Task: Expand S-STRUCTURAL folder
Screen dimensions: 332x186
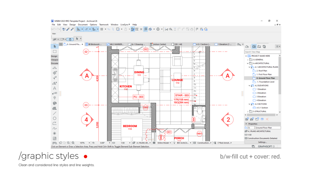Action: (248, 112)
